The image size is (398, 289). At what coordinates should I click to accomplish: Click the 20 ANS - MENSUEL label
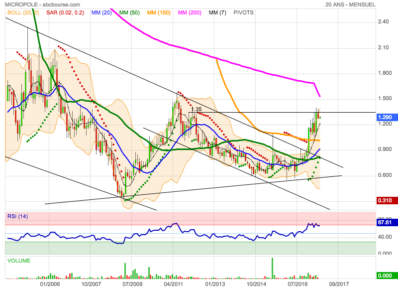350,4
